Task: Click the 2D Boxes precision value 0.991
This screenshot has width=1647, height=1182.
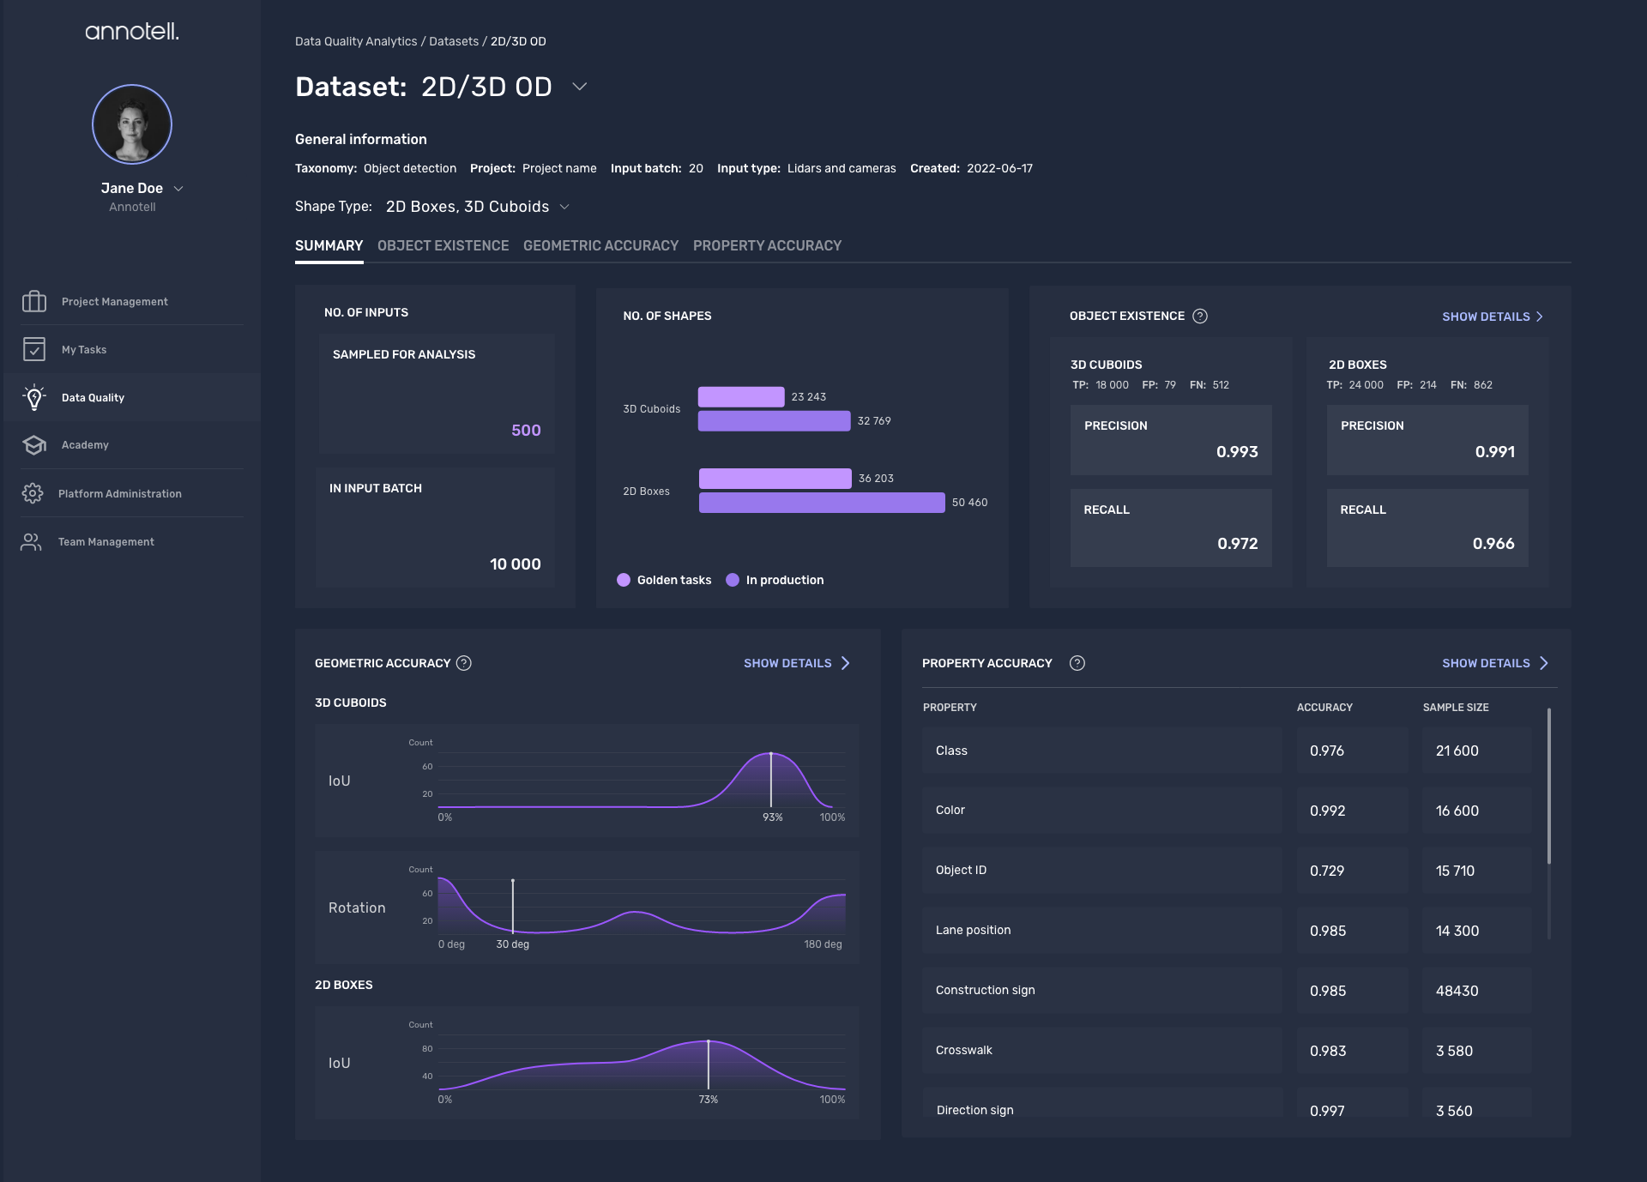Action: (1494, 452)
